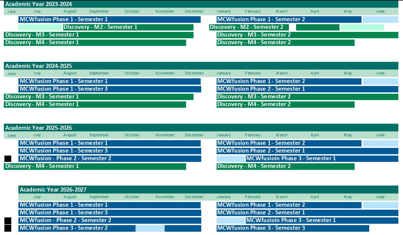Click light blue block under January in 2025-2026
Image resolution: width=403 pixels, height=235 pixels.
tap(230, 159)
